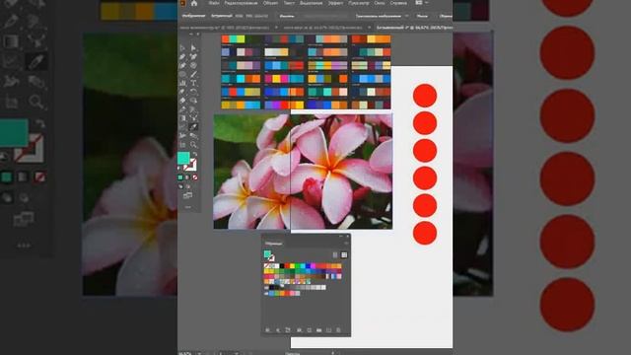Select the color palettes reference image
This screenshot has width=631, height=355.
pyautogui.click(x=306, y=72)
